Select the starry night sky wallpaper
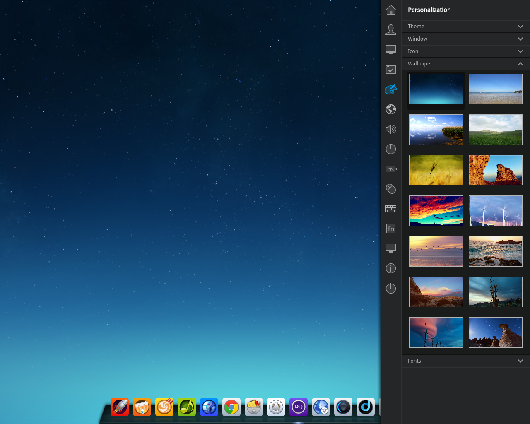Image resolution: width=530 pixels, height=424 pixels. 436,89
